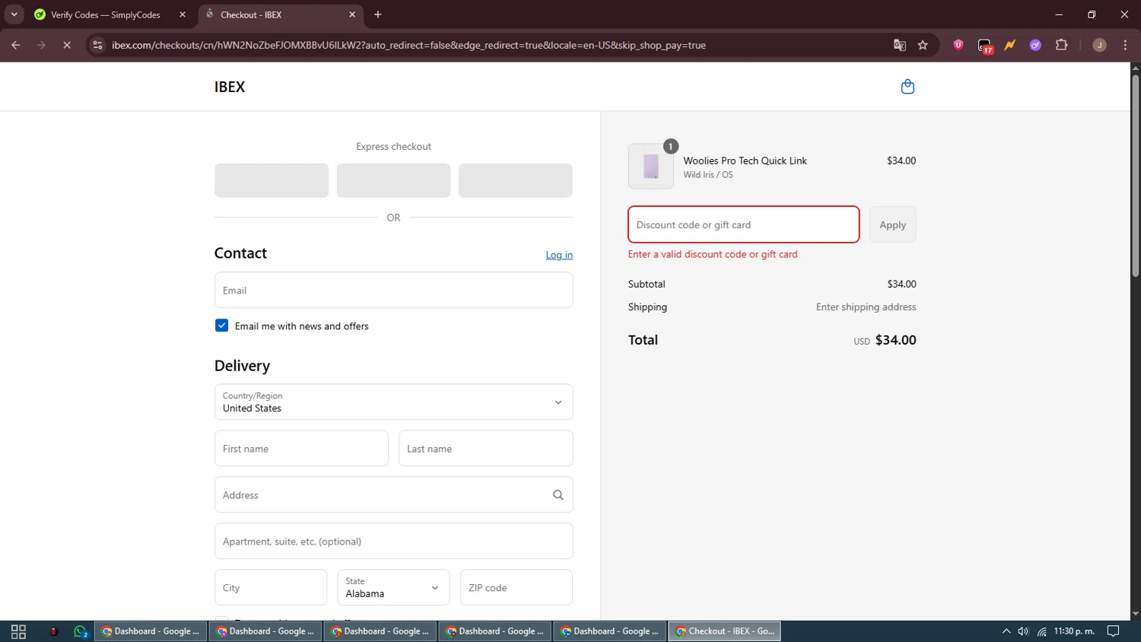Click the Woolies Pro Tech Quick Link title
The width and height of the screenshot is (1141, 642).
tap(745, 160)
